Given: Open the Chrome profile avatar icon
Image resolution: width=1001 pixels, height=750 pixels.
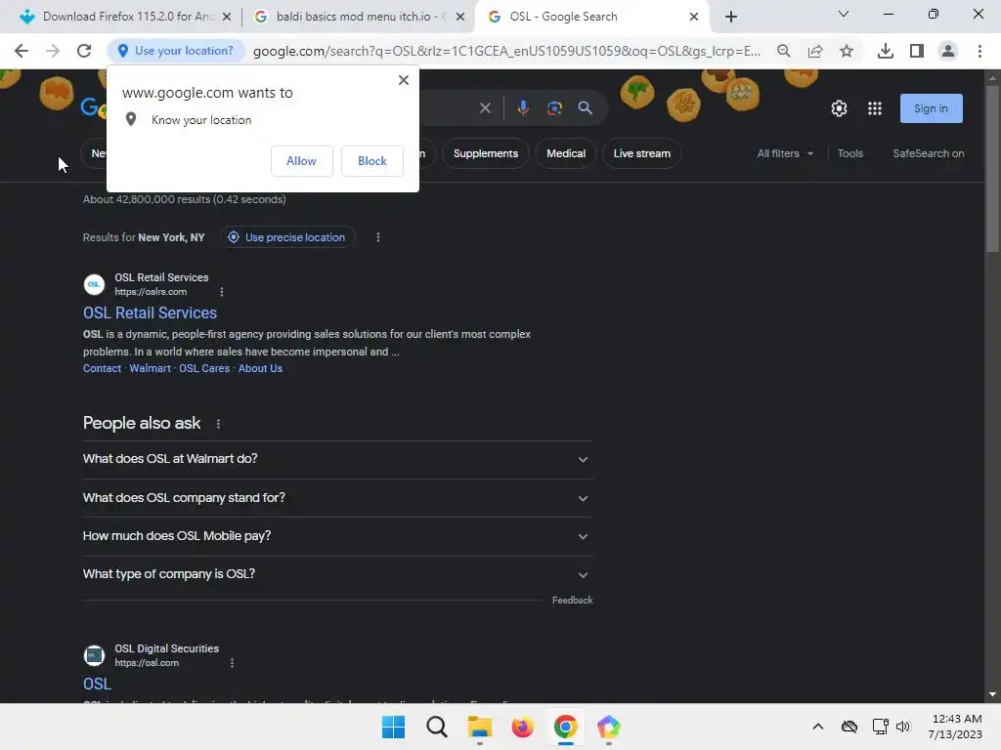Looking at the screenshot, I should tap(947, 51).
